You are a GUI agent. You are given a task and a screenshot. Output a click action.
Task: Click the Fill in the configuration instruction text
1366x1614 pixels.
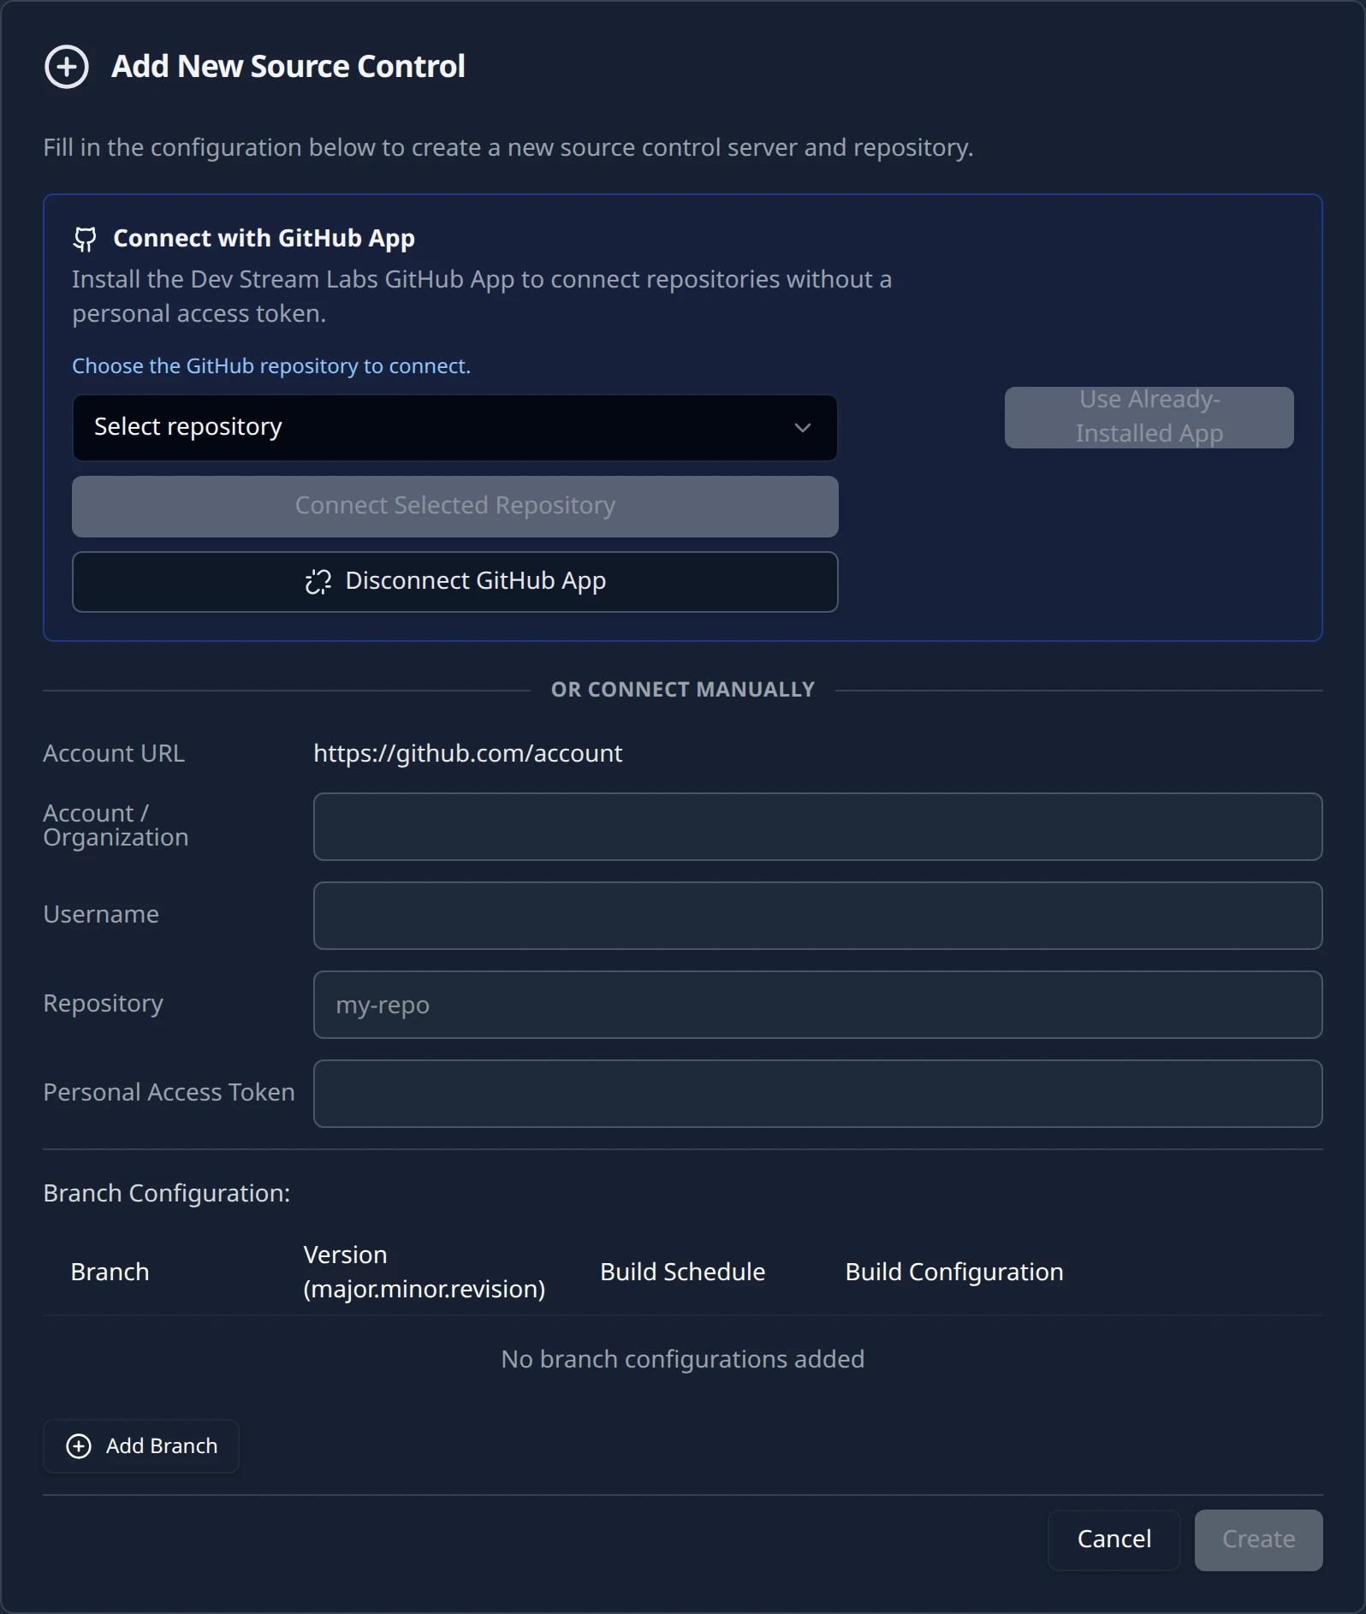pos(508,148)
